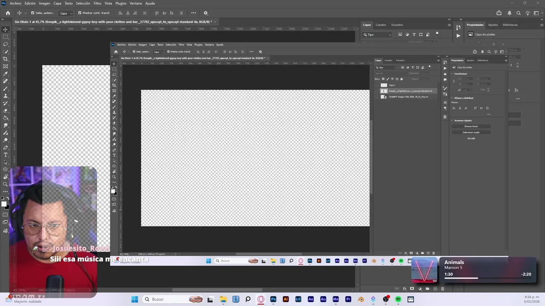Open the Photoshop search magnifier icon
The image size is (545, 306).
(519, 13)
